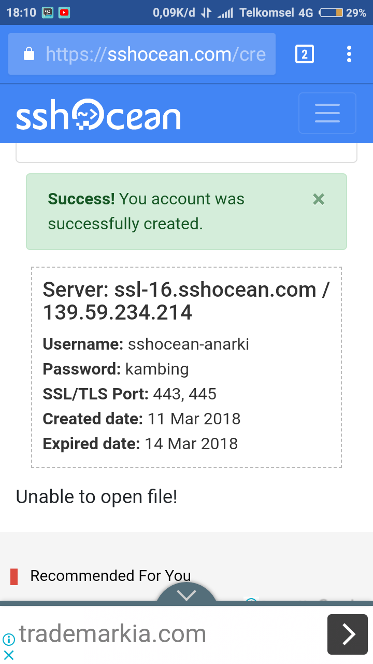Click the password value kambing
Image resolution: width=373 pixels, height=664 pixels.
pyautogui.click(x=157, y=369)
